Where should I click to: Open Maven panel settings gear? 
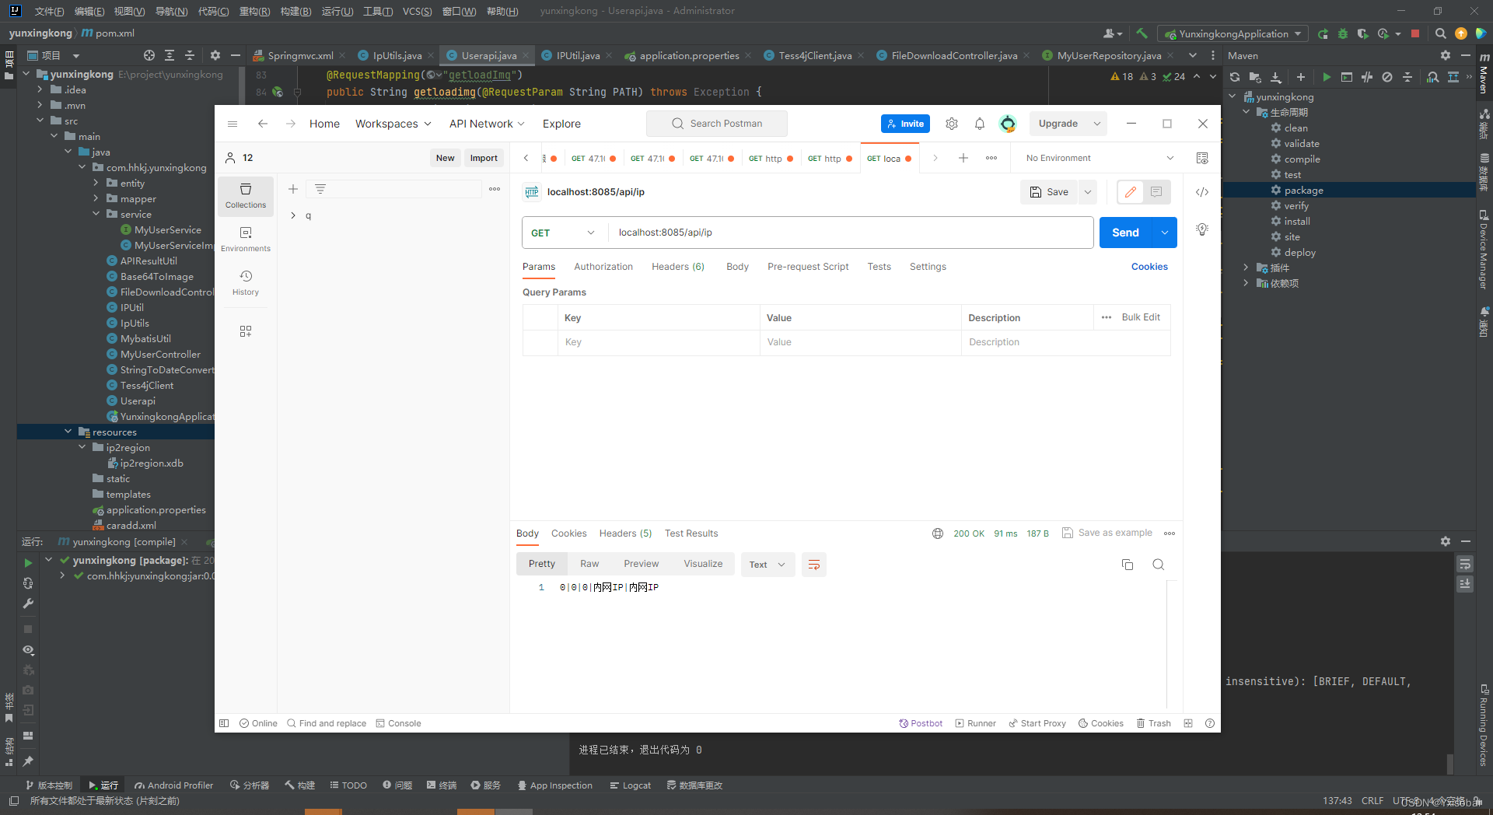pyautogui.click(x=1445, y=55)
